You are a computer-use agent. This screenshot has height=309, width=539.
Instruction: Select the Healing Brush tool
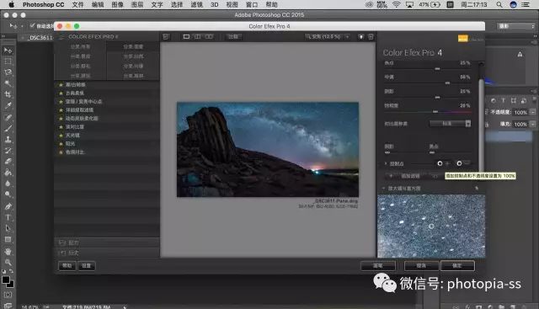point(8,117)
